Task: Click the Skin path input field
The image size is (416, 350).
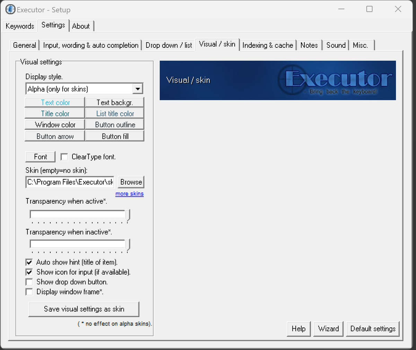Action: click(70, 182)
